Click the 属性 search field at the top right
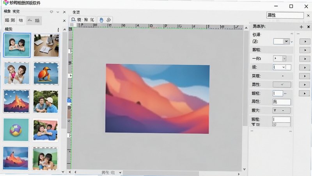The height and width of the screenshot is (176, 312). tap(285, 15)
